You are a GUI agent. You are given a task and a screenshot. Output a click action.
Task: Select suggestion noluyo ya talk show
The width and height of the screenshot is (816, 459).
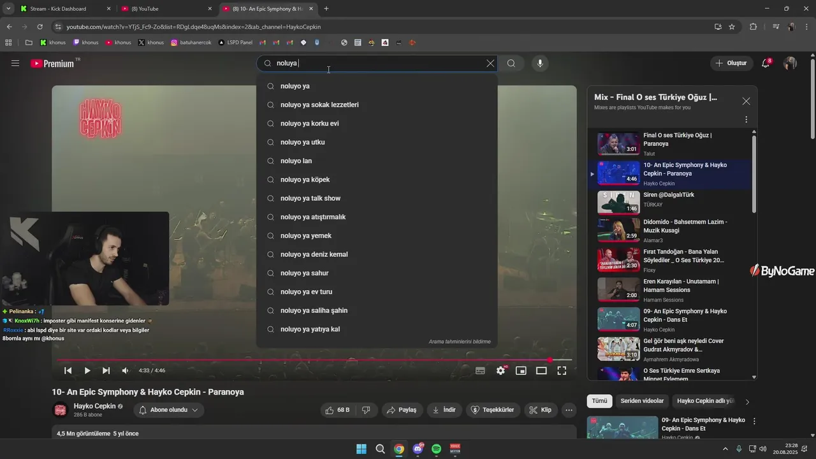pyautogui.click(x=377, y=198)
